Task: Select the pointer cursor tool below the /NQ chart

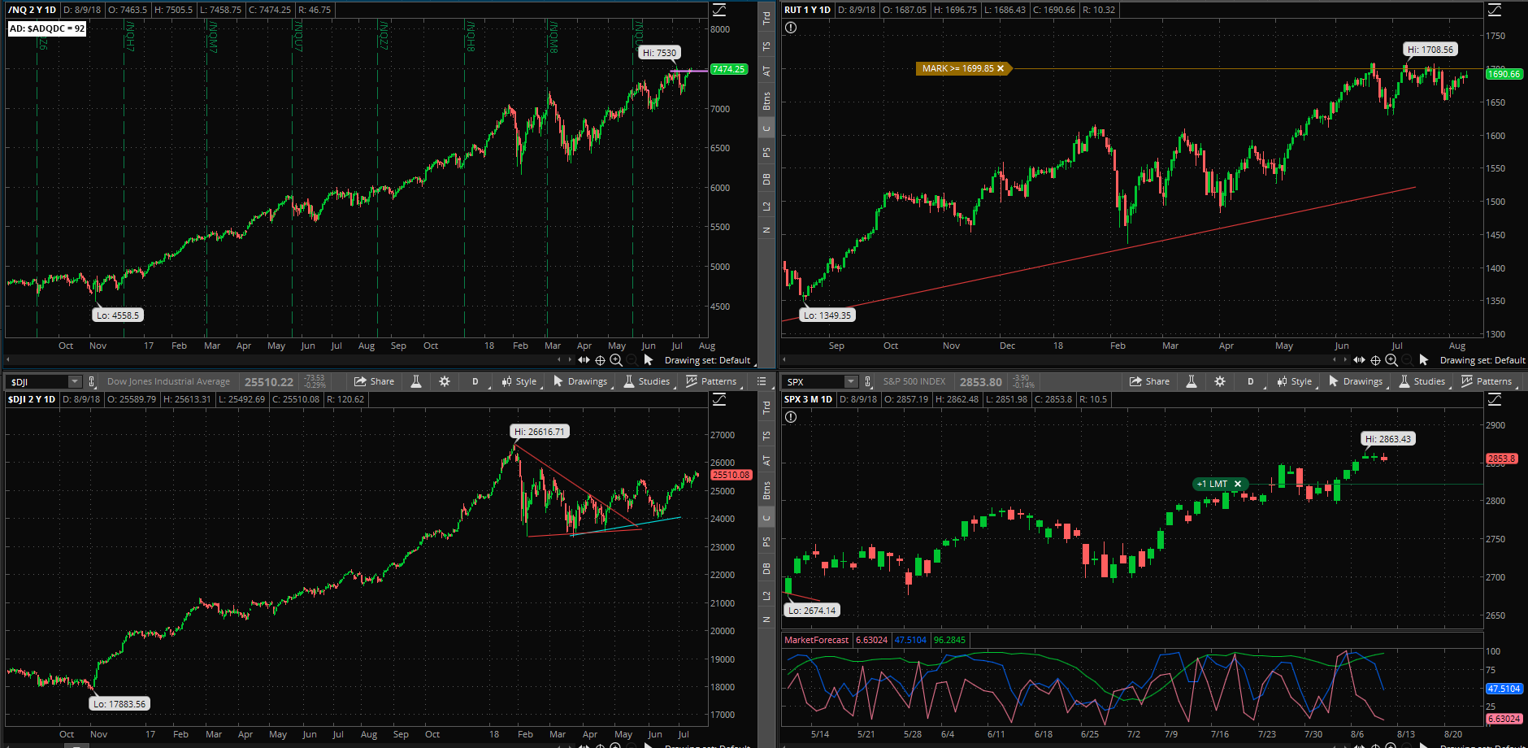Action: click(x=648, y=360)
